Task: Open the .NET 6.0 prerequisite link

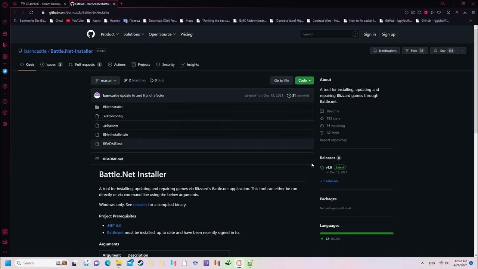Action: pyautogui.click(x=114, y=226)
